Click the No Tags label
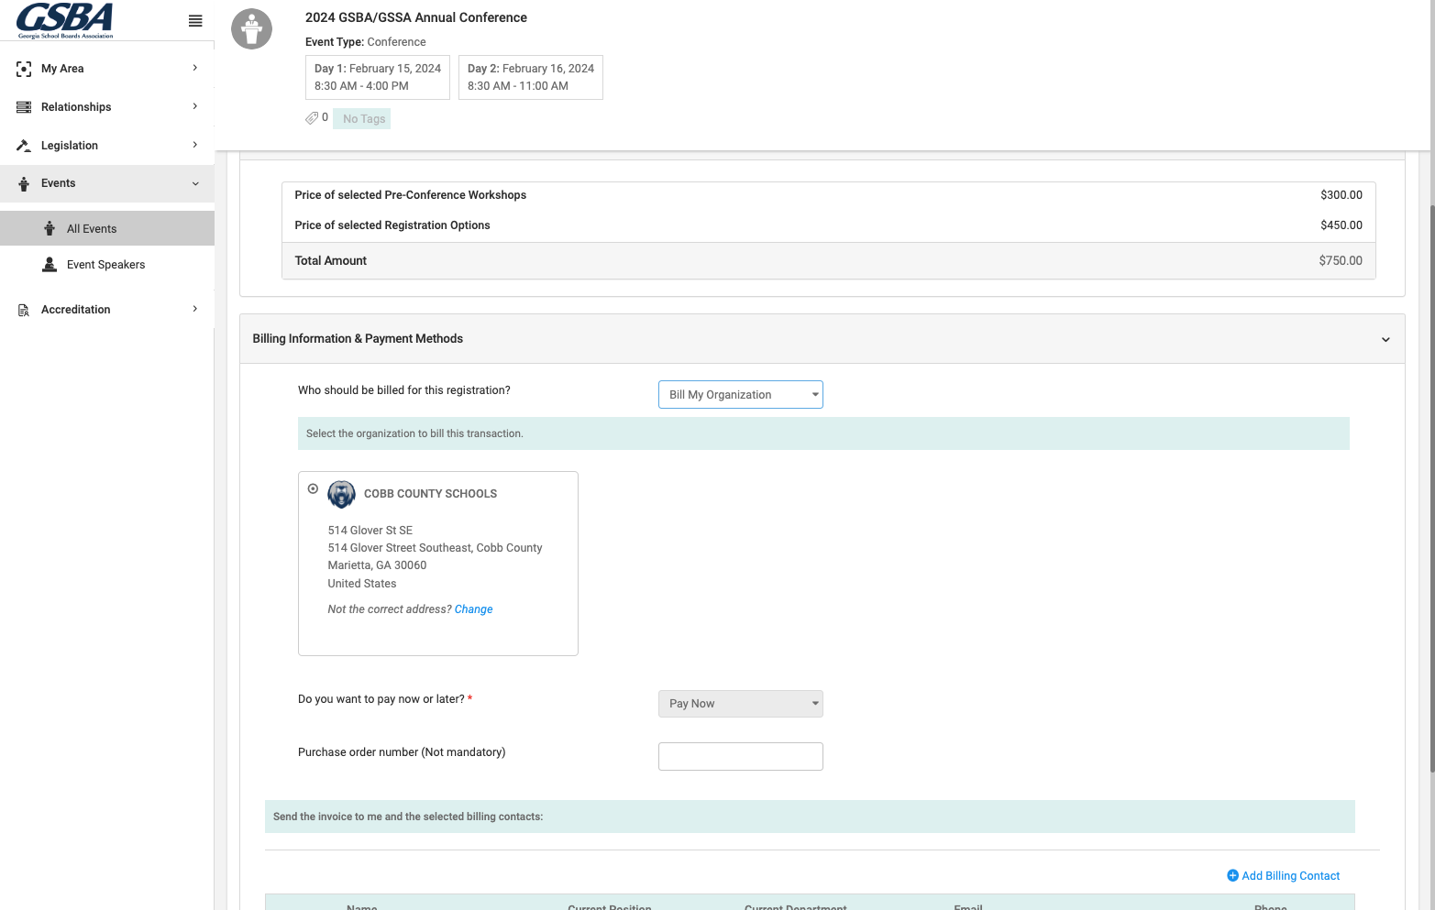 (x=362, y=119)
